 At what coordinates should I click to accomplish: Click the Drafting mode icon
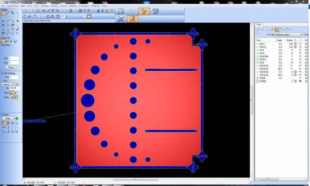121,19
